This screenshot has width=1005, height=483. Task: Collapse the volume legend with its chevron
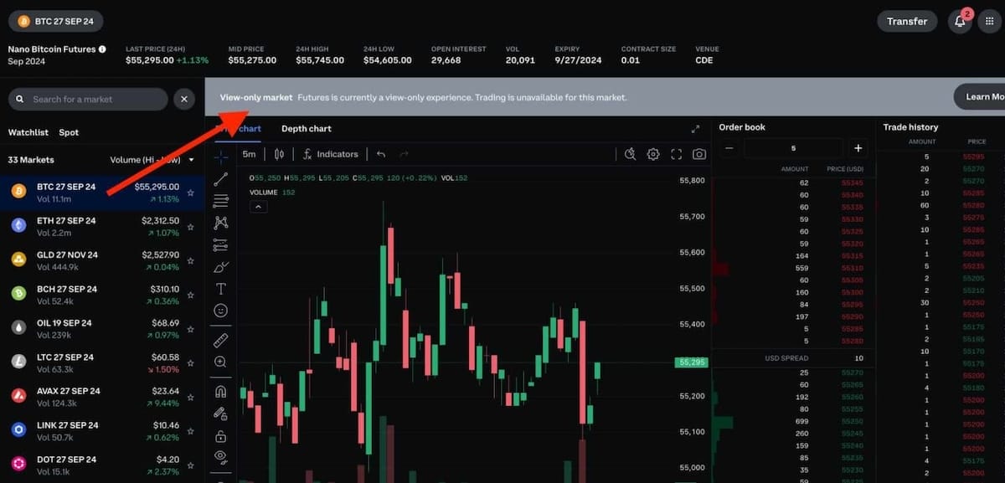258,206
